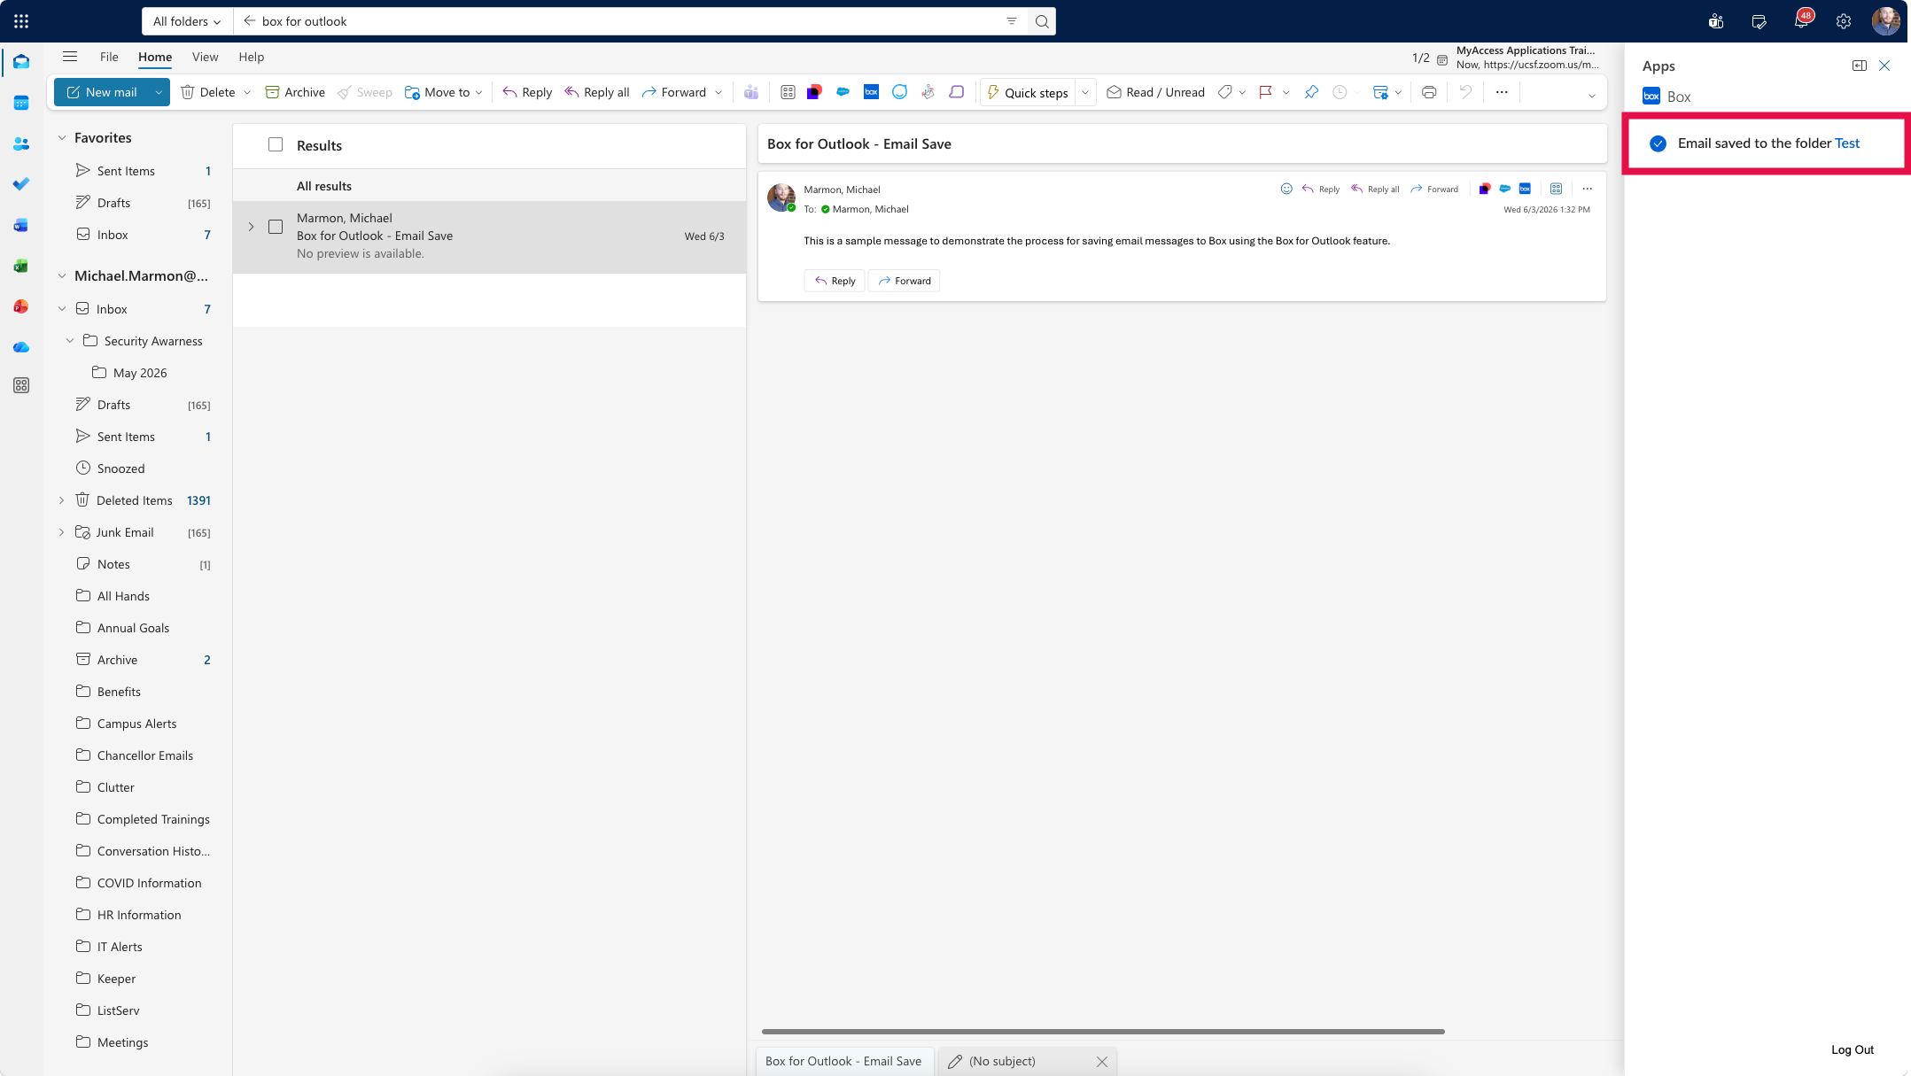
Task: Click Log Out in Box pane
Action: [x=1853, y=1049]
